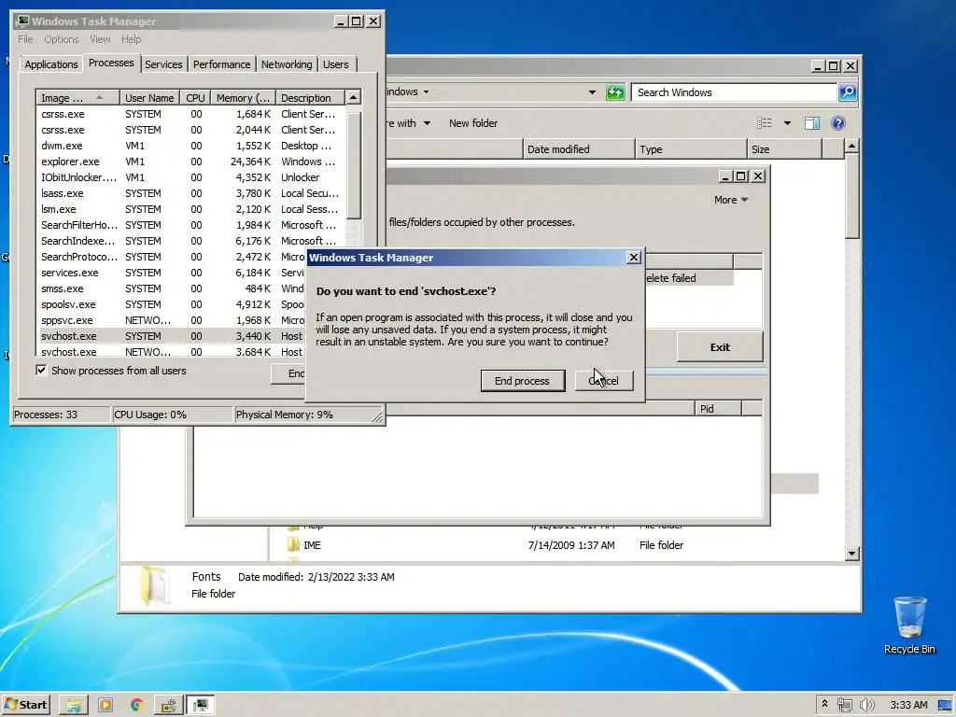Select spoolsv.exe process row

pyautogui.click(x=172, y=304)
